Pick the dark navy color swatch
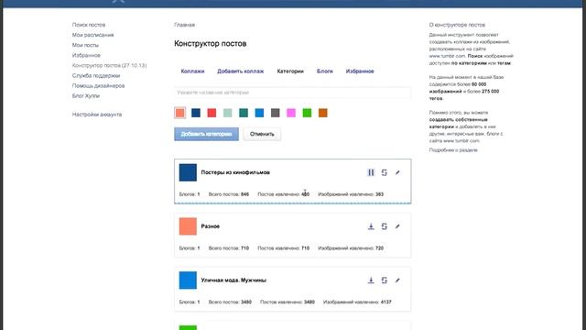 196,113
